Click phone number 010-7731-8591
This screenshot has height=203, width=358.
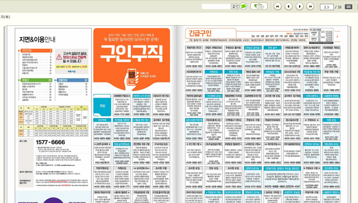122,115
